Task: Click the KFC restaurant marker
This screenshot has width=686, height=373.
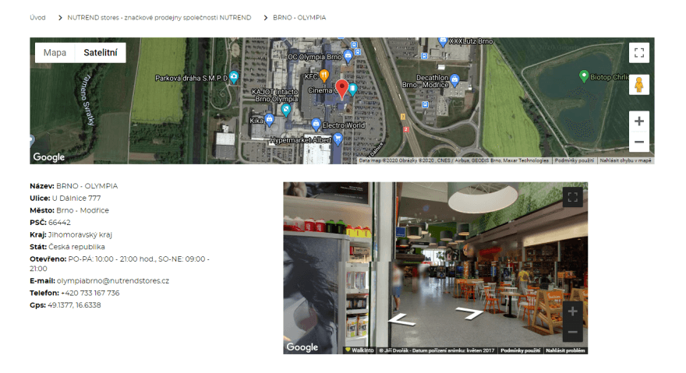Action: (324, 76)
